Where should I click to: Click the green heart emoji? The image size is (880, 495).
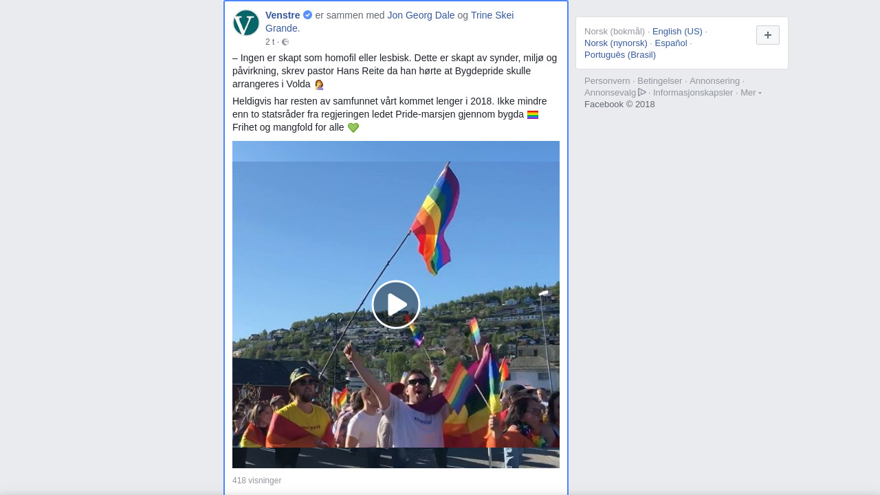point(353,128)
